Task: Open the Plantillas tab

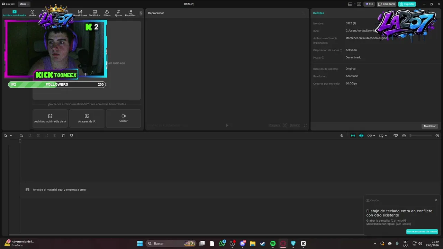Action: tap(130, 13)
